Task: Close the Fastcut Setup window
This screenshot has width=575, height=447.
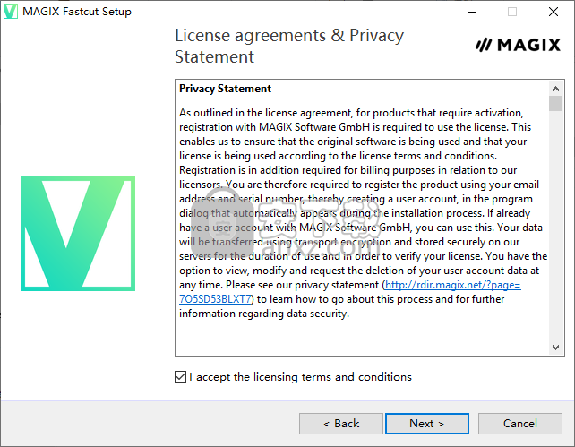Action: pyautogui.click(x=554, y=12)
